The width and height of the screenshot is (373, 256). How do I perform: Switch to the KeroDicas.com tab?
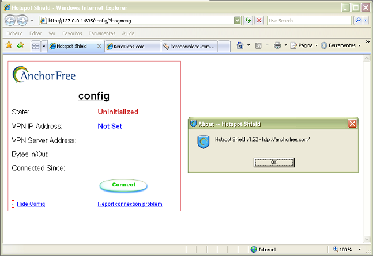click(133, 46)
